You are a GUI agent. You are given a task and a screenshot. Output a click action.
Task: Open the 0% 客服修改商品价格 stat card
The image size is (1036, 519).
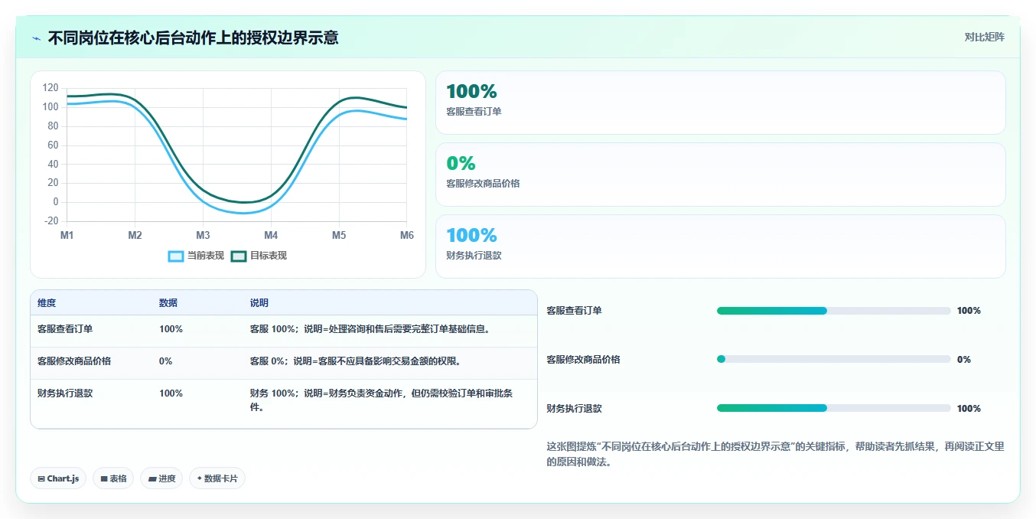(x=720, y=175)
